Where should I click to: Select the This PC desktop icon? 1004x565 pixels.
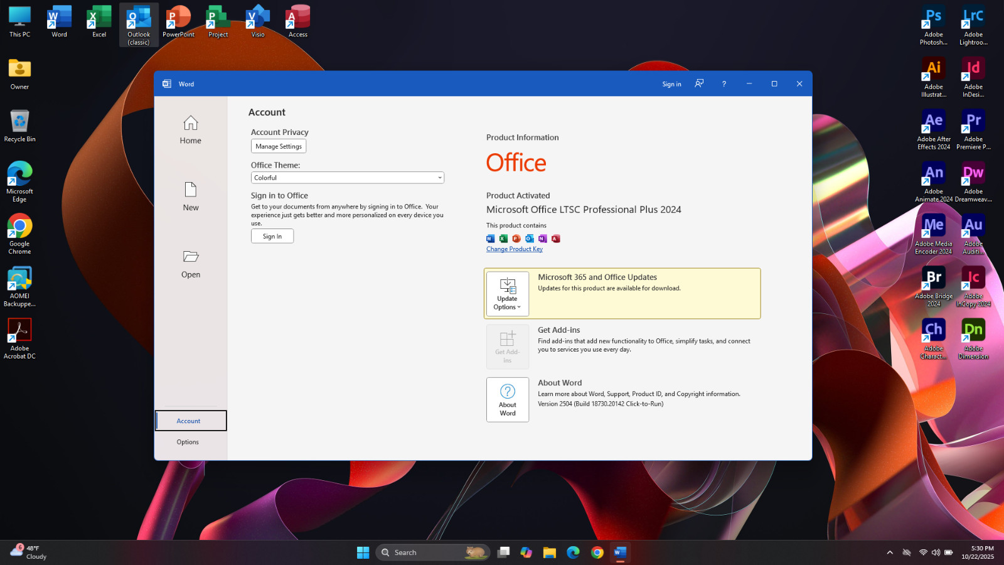tap(19, 22)
